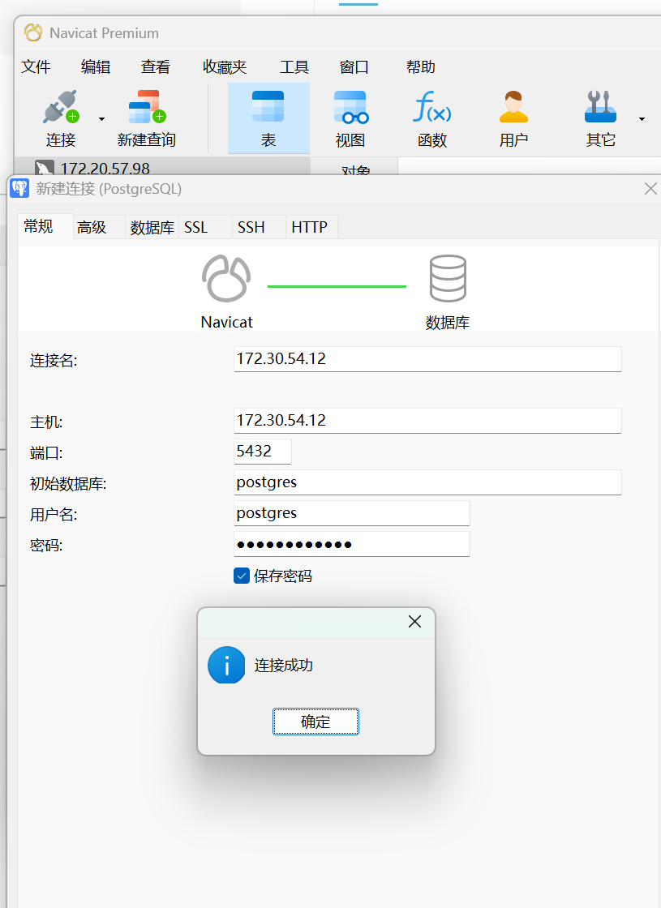Viewport: 661px width, 908px height.
Task: Switch to the SSH tab
Action: 251,227
